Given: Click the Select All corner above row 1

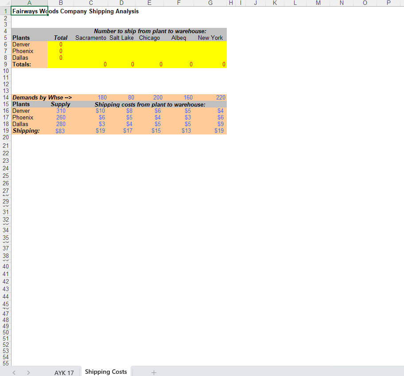Looking at the screenshot, I should point(6,3).
